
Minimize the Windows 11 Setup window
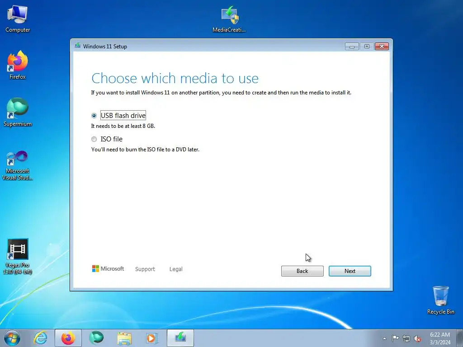click(352, 47)
